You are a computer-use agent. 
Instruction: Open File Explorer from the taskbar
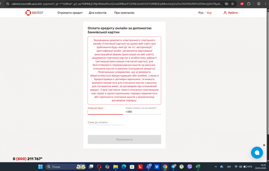tap(116, 167)
